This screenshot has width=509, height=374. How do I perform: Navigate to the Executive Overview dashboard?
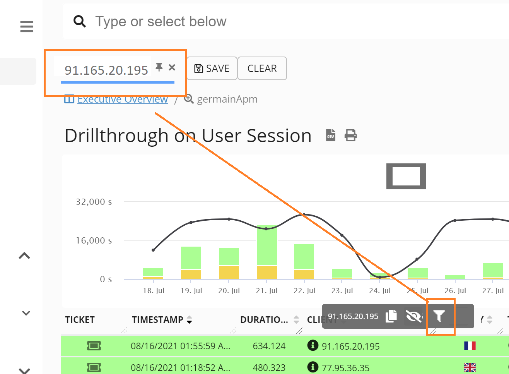coord(122,99)
